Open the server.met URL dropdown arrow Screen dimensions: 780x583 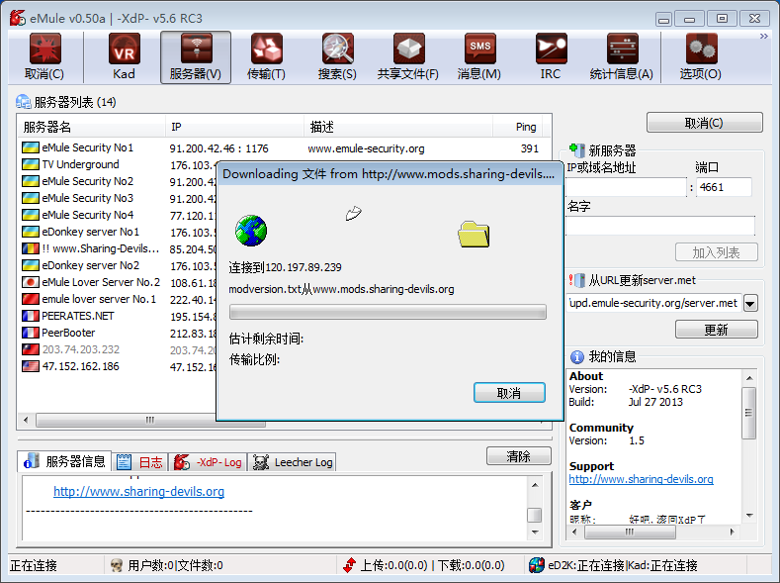(750, 303)
